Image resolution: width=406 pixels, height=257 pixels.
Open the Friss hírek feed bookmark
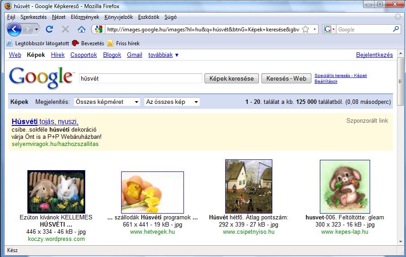pyautogui.click(x=123, y=43)
